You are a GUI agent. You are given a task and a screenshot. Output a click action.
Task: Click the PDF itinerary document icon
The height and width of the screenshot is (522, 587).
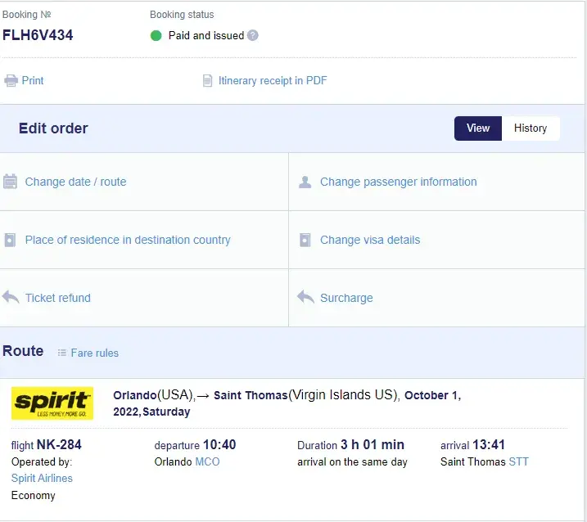208,81
